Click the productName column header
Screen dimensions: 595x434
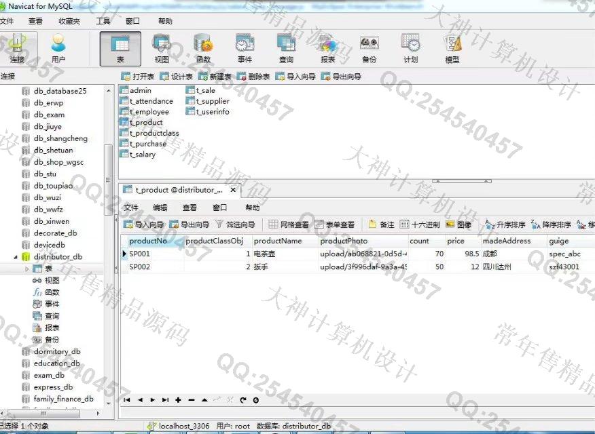[277, 241]
